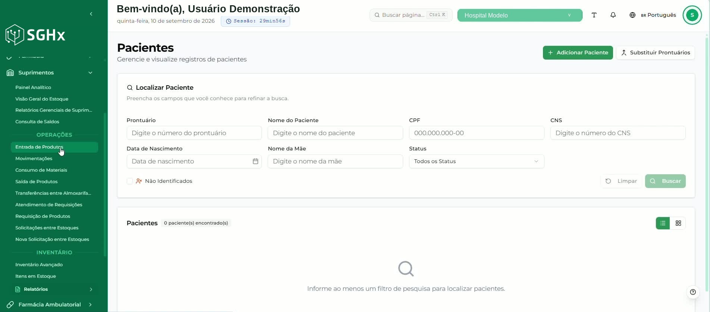
Task: Expand Farmácia Ambulatorial menu
Action: click(x=50, y=305)
